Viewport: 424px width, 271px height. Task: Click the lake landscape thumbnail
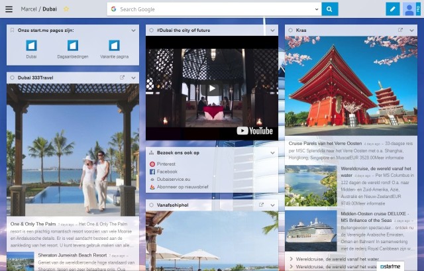coord(311,186)
